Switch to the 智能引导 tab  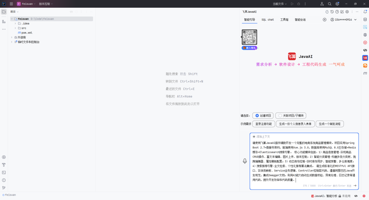point(249,20)
